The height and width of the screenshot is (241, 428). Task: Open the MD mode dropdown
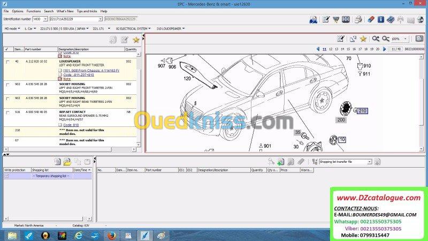pos(12,28)
